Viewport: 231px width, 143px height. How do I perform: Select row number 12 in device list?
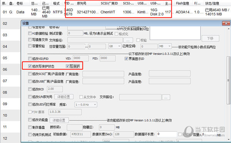point(5,138)
